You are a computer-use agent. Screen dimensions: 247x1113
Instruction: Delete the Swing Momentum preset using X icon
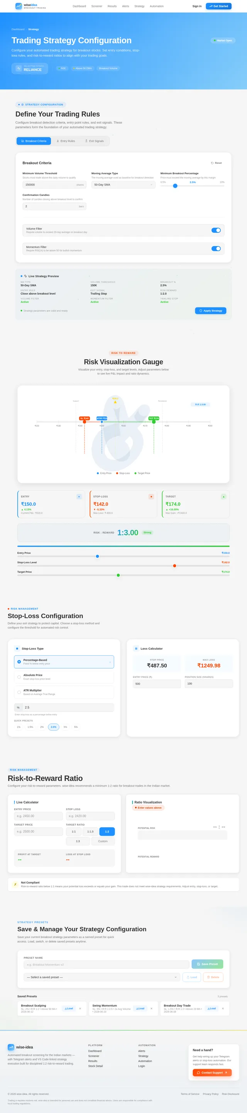point(151,1008)
